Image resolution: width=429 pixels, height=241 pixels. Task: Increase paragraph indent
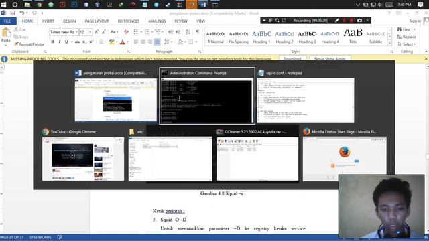point(178,32)
